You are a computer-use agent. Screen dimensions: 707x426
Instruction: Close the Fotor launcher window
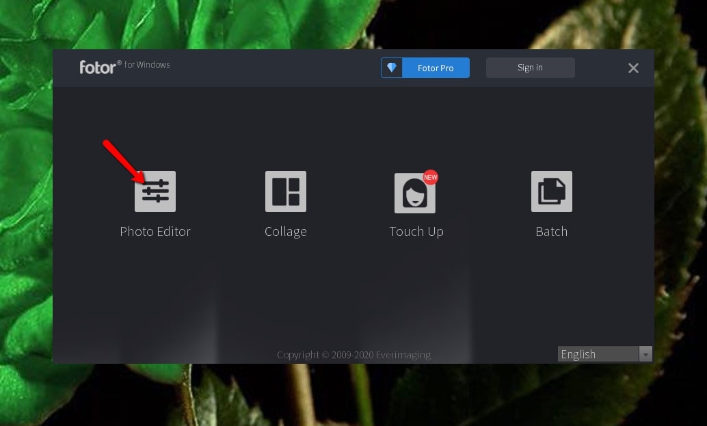[633, 68]
